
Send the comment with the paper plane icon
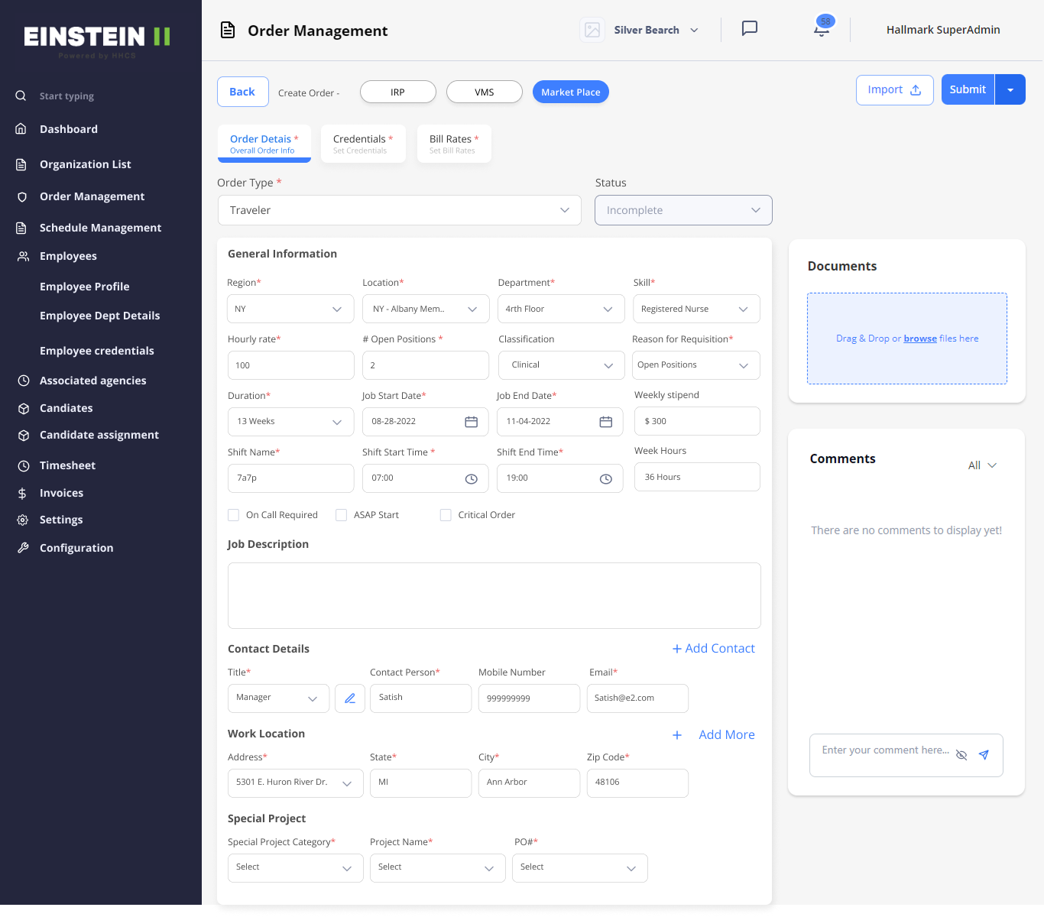click(984, 755)
